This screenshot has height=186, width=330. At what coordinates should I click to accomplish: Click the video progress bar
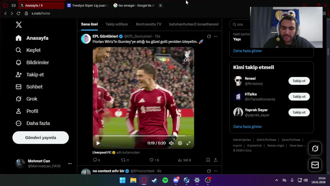pyautogui.click(x=143, y=135)
